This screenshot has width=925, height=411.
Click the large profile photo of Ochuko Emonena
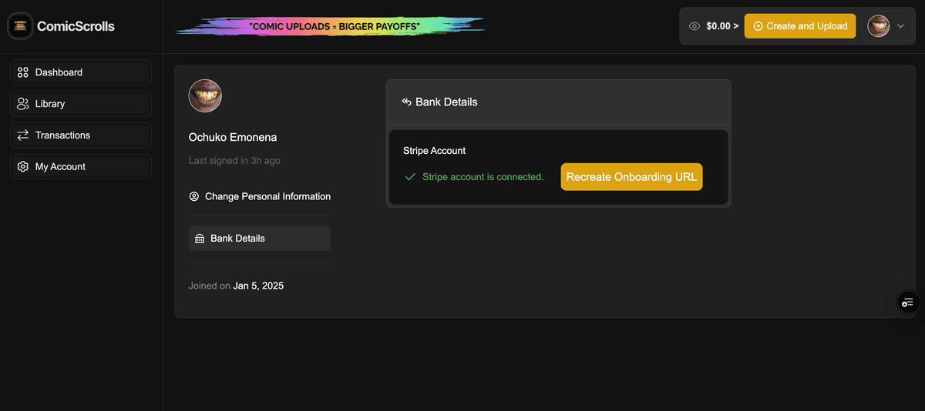205,95
